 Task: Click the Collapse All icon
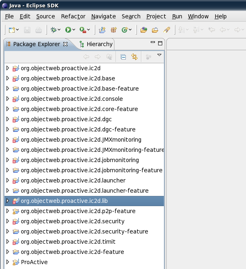[x=123, y=57]
